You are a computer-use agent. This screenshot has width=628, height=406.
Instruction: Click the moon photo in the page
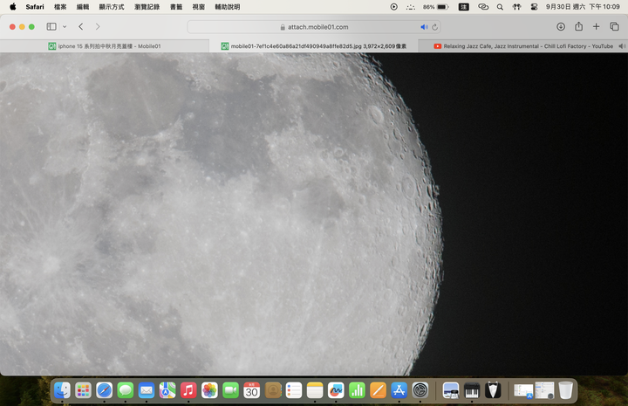click(x=314, y=214)
